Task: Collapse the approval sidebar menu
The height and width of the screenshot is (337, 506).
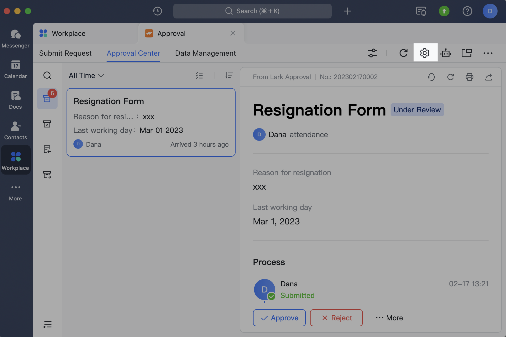Action: tap(47, 324)
